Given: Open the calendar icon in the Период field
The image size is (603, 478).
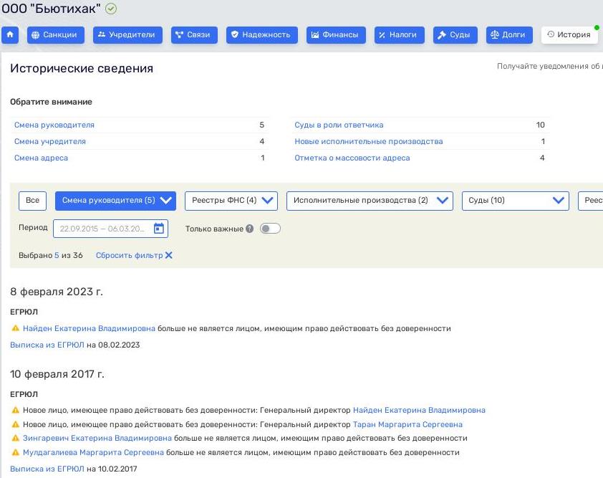Looking at the screenshot, I should (x=159, y=228).
